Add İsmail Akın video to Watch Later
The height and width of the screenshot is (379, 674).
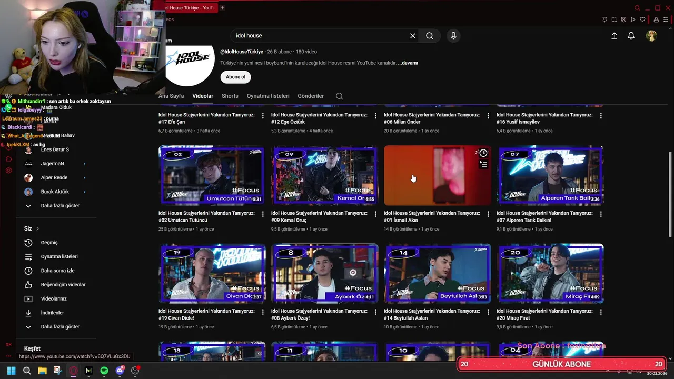pos(483,153)
